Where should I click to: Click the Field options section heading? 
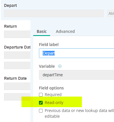[x=51, y=88]
